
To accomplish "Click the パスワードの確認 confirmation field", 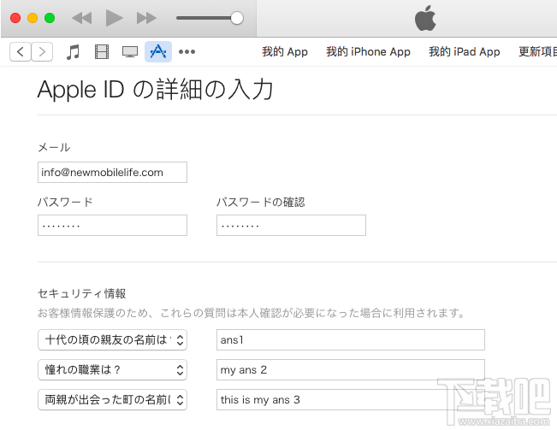I will pyautogui.click(x=291, y=226).
